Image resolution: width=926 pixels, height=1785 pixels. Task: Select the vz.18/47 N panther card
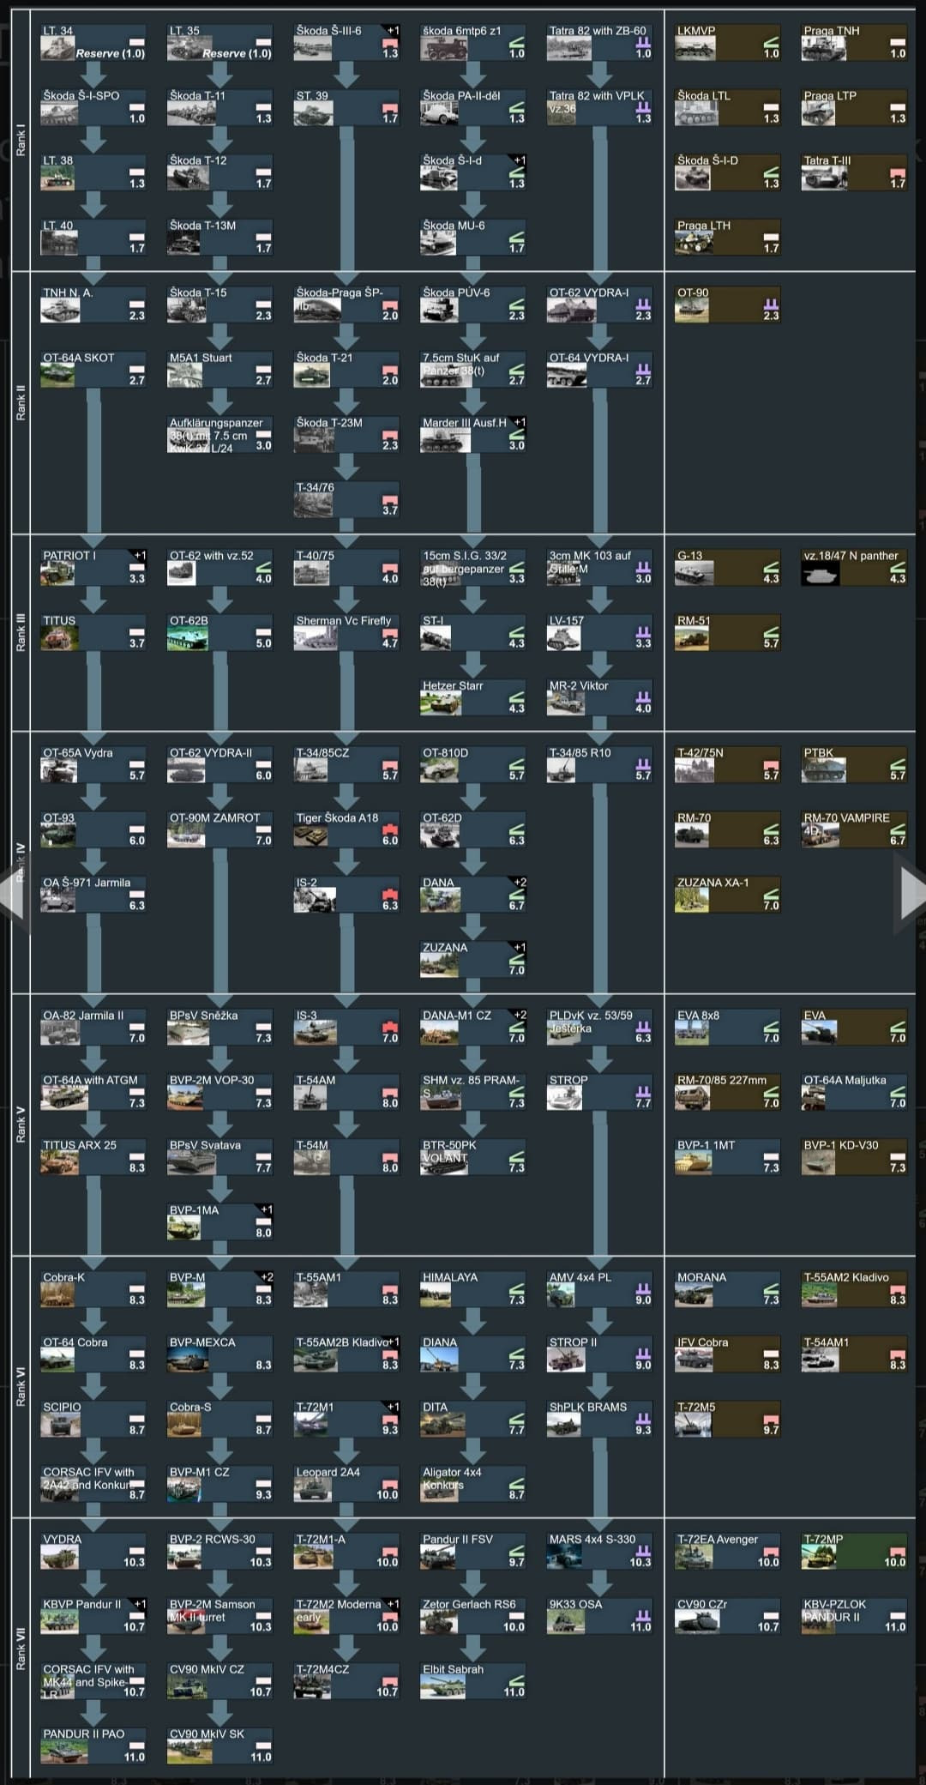point(854,567)
